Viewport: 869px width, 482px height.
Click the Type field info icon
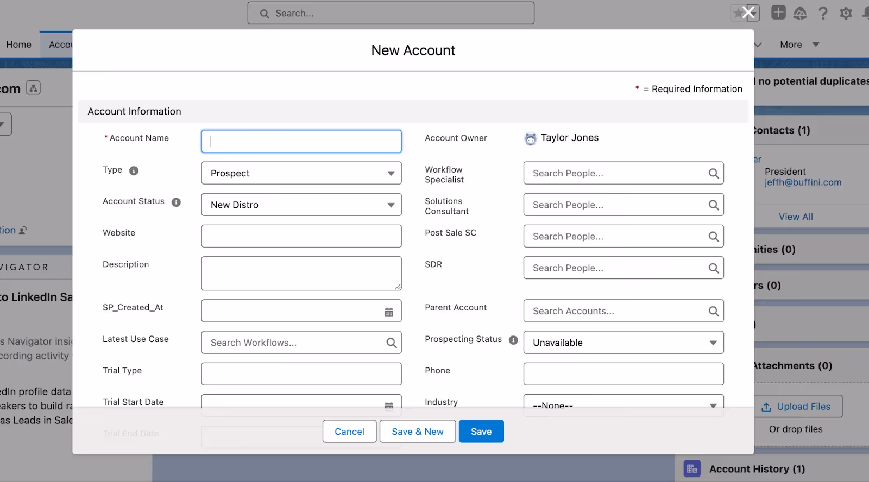pyautogui.click(x=134, y=170)
